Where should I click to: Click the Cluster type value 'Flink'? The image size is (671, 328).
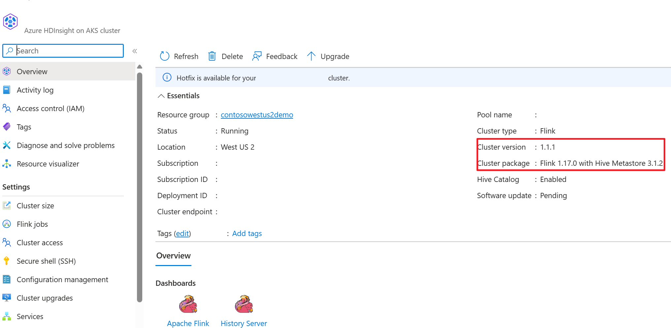(x=548, y=131)
